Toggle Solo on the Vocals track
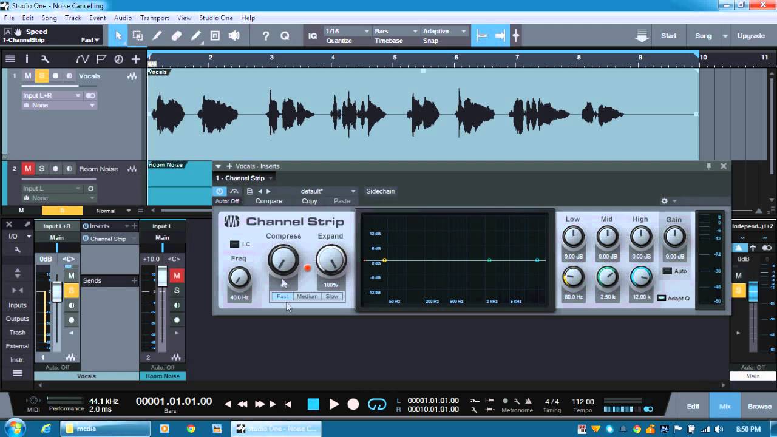The image size is (777, 437). click(x=42, y=76)
